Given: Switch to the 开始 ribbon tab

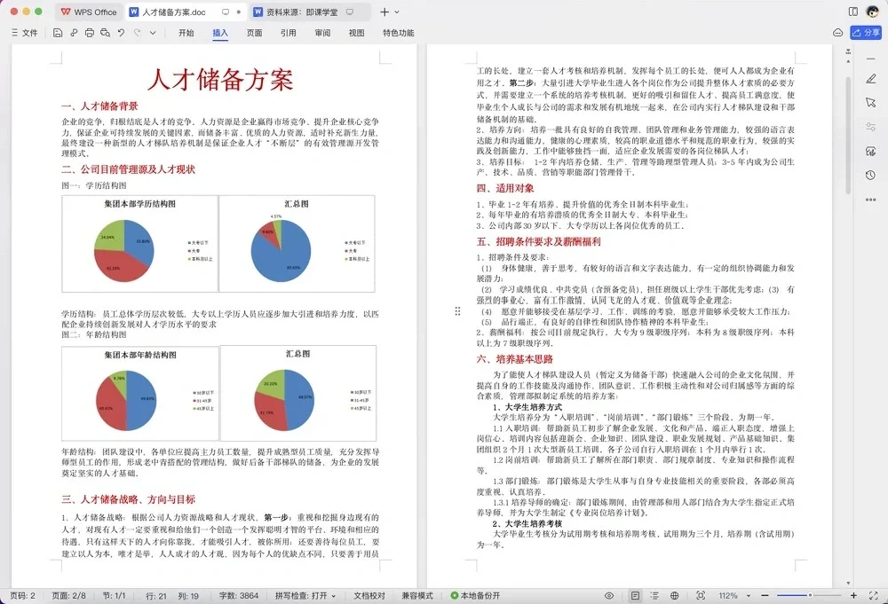Looking at the screenshot, I should 186,33.
